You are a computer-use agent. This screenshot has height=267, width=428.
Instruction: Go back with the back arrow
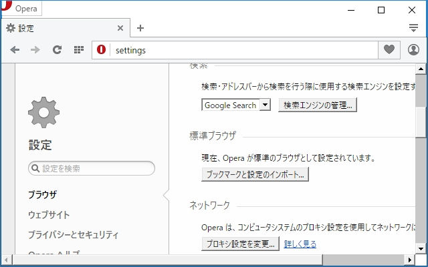(15, 50)
